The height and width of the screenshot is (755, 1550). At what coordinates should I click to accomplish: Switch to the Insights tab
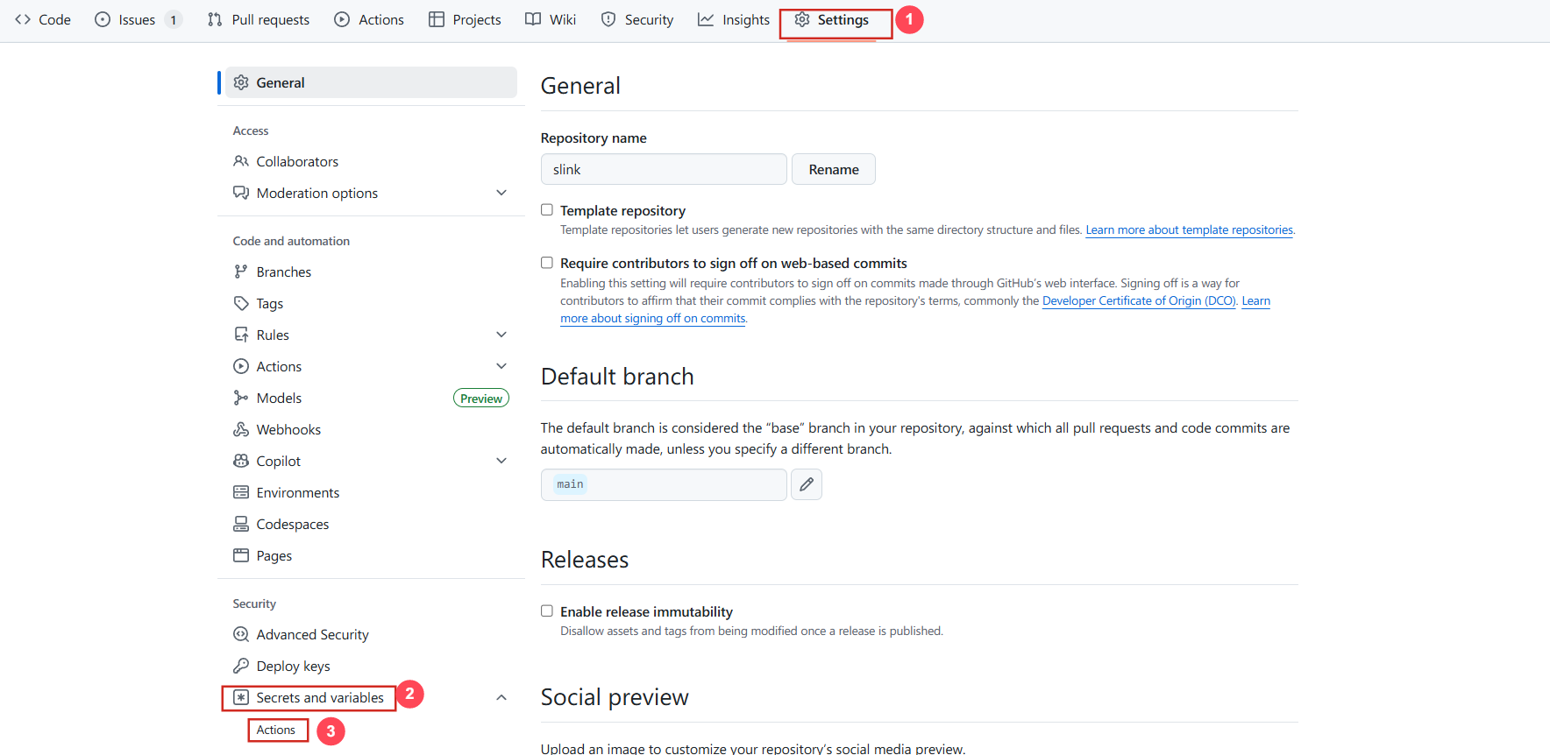tap(733, 19)
